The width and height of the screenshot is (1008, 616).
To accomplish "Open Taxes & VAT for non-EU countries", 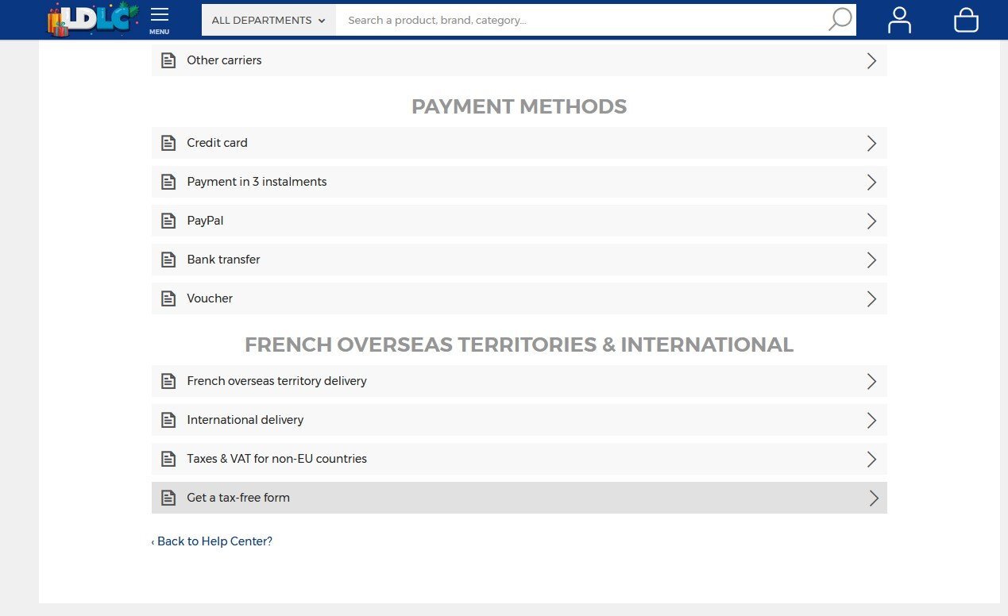I will 519,459.
